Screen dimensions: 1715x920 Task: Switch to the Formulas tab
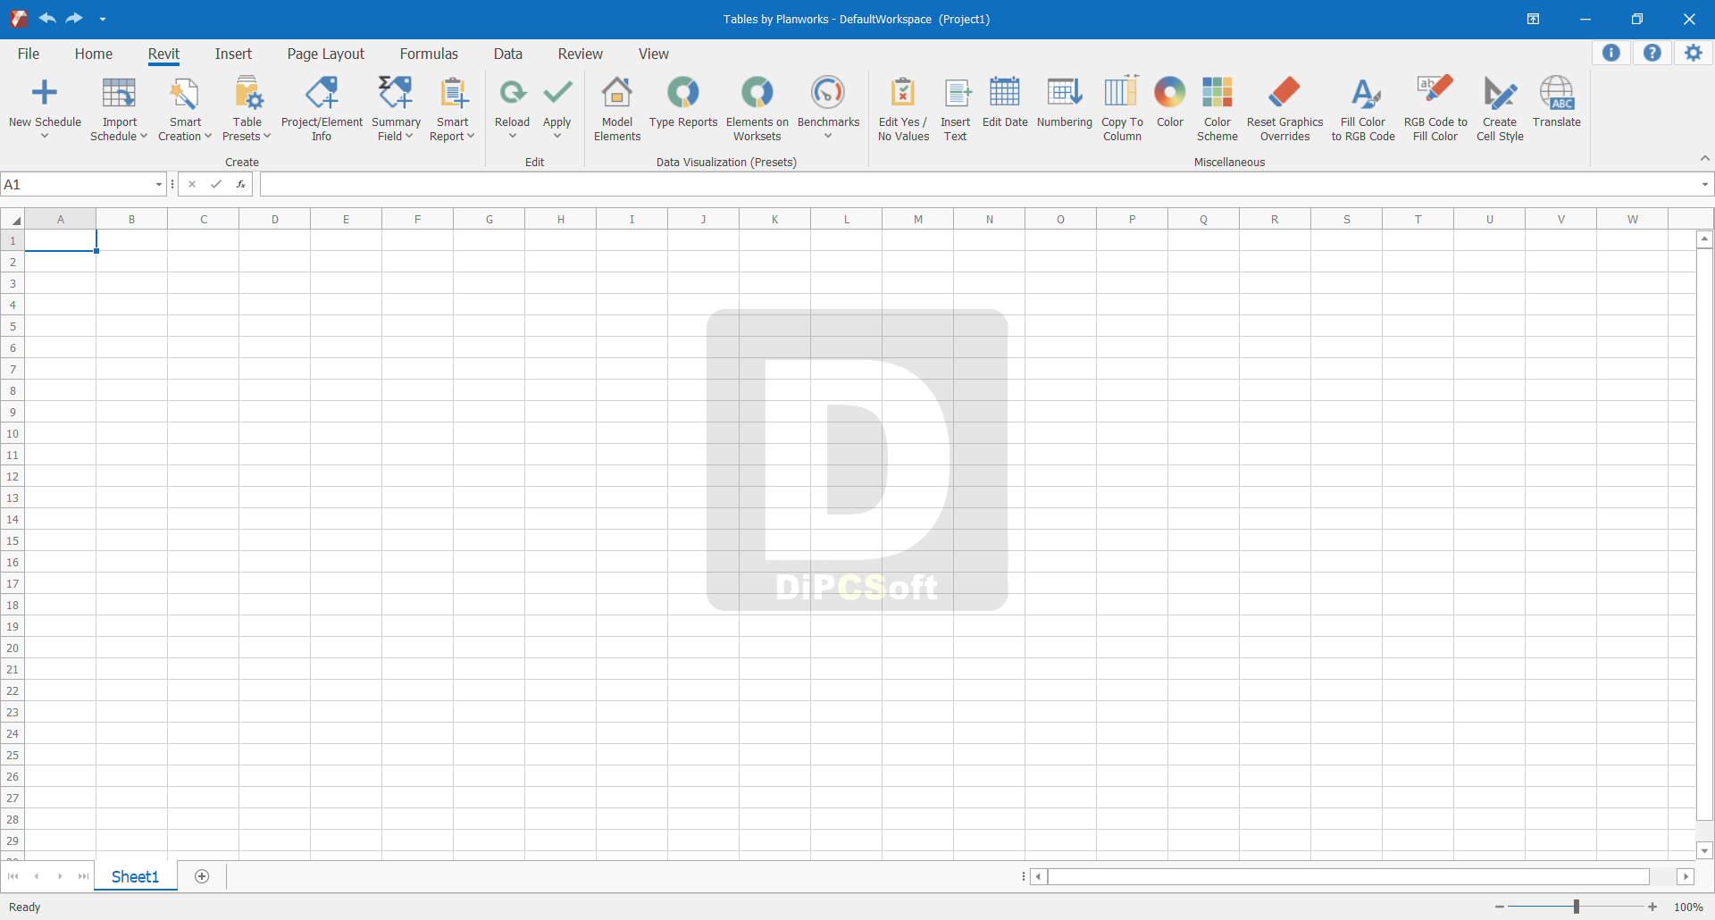click(x=429, y=54)
